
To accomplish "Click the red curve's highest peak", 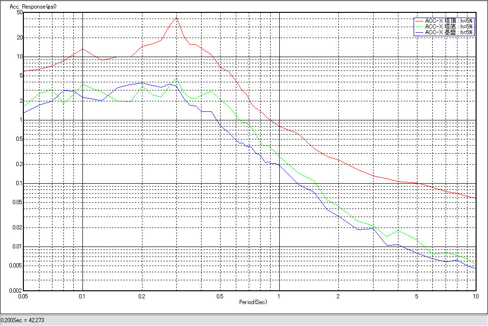I will tap(176, 18).
